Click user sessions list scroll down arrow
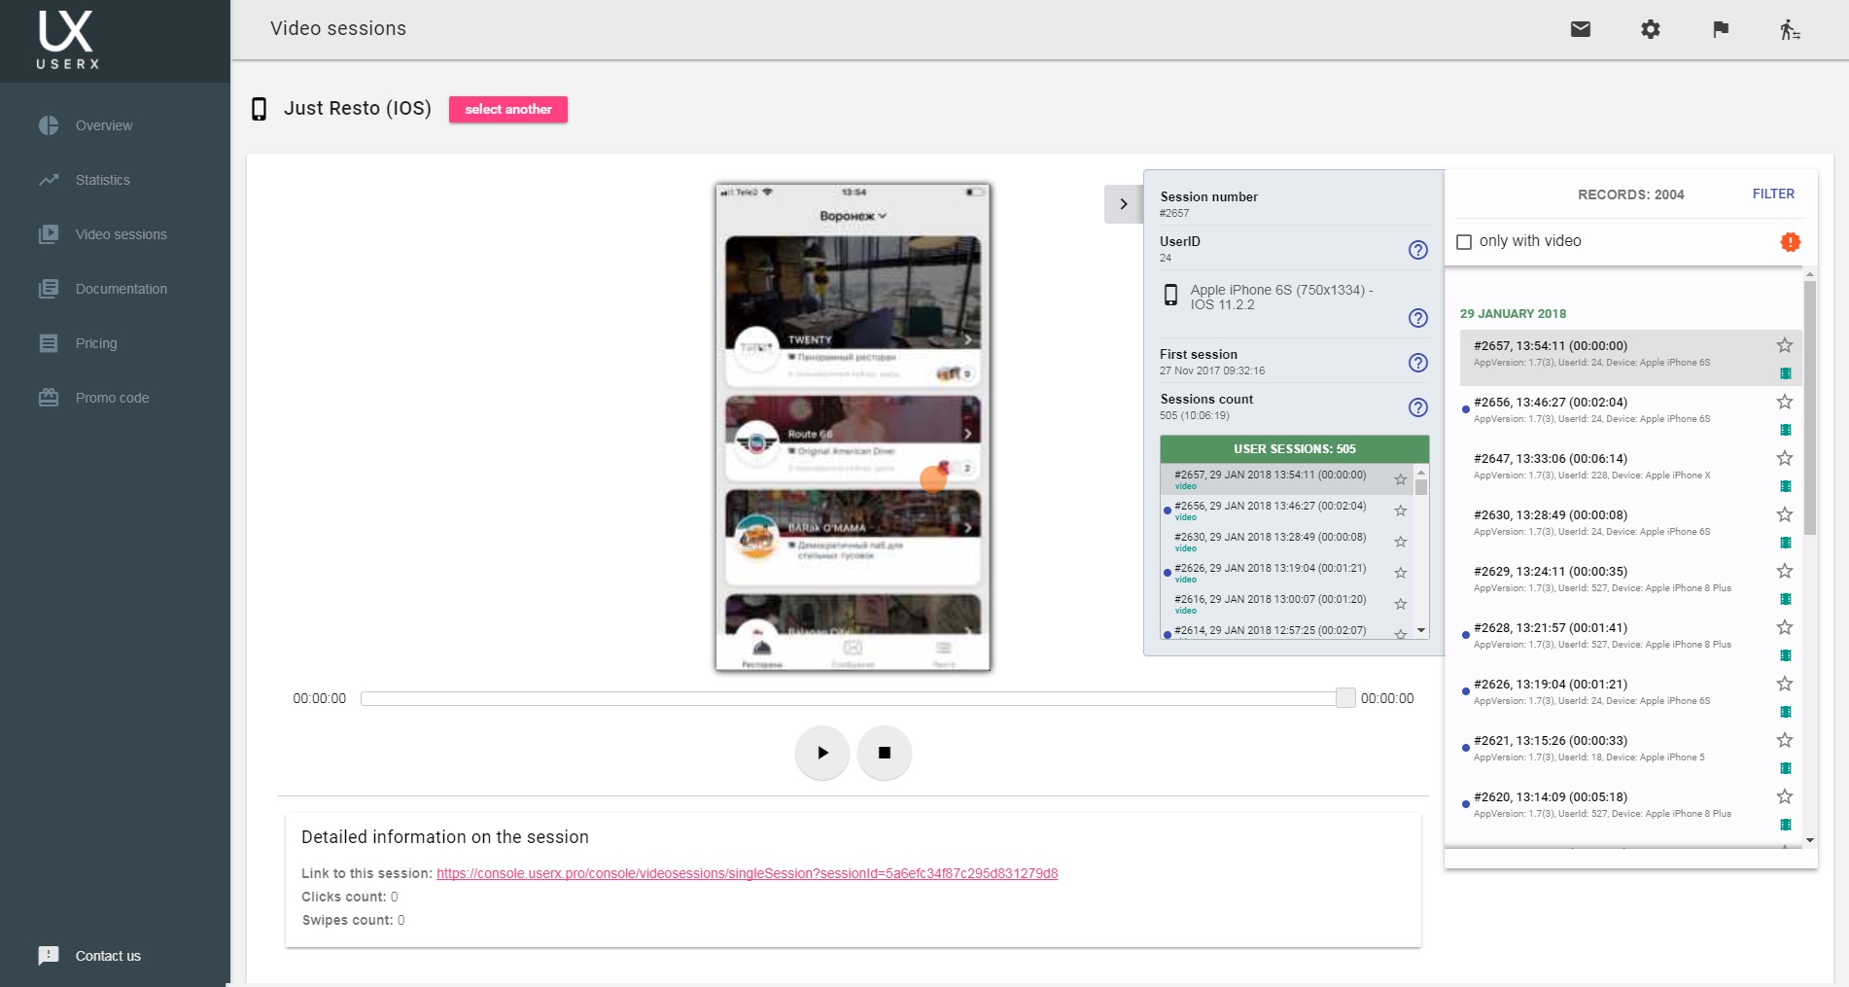Viewport: 1849px width, 987px height. coord(1421,631)
